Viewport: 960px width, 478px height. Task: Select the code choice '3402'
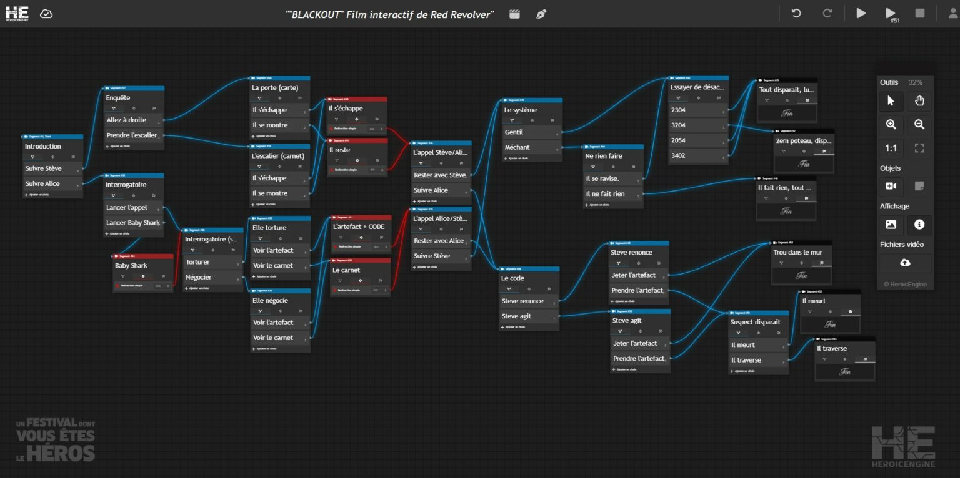pyautogui.click(x=698, y=155)
